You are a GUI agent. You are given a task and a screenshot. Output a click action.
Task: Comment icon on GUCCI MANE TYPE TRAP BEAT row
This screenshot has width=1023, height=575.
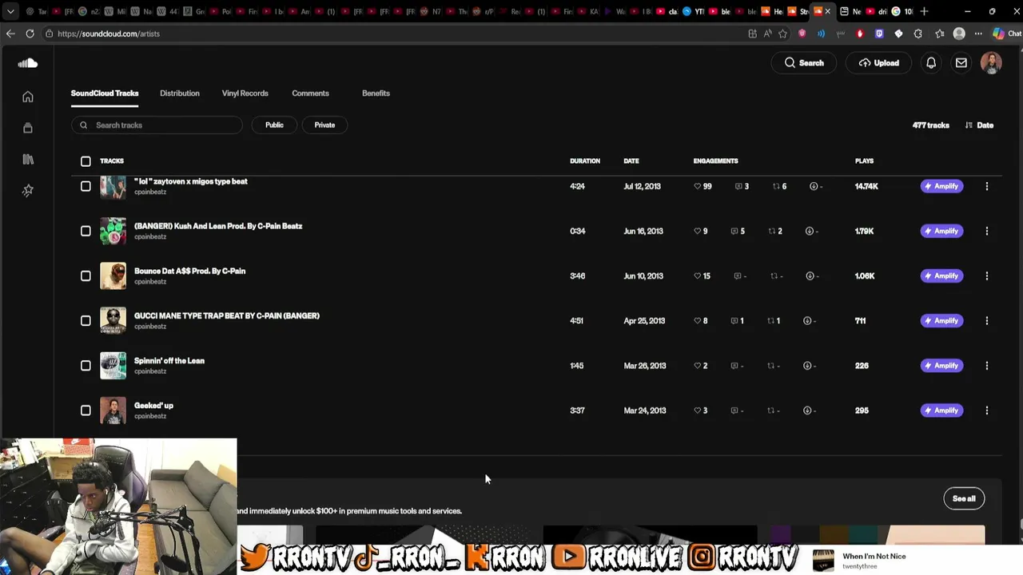point(734,320)
